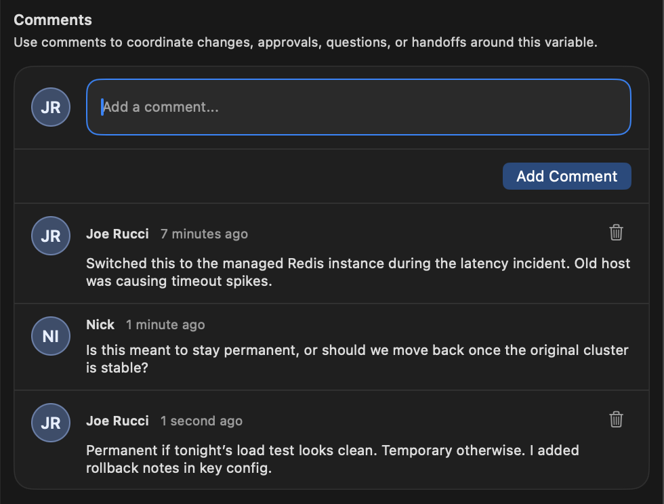This screenshot has height=504, width=664.
Task: Click the trash icon on the load test comment
Action: click(616, 420)
